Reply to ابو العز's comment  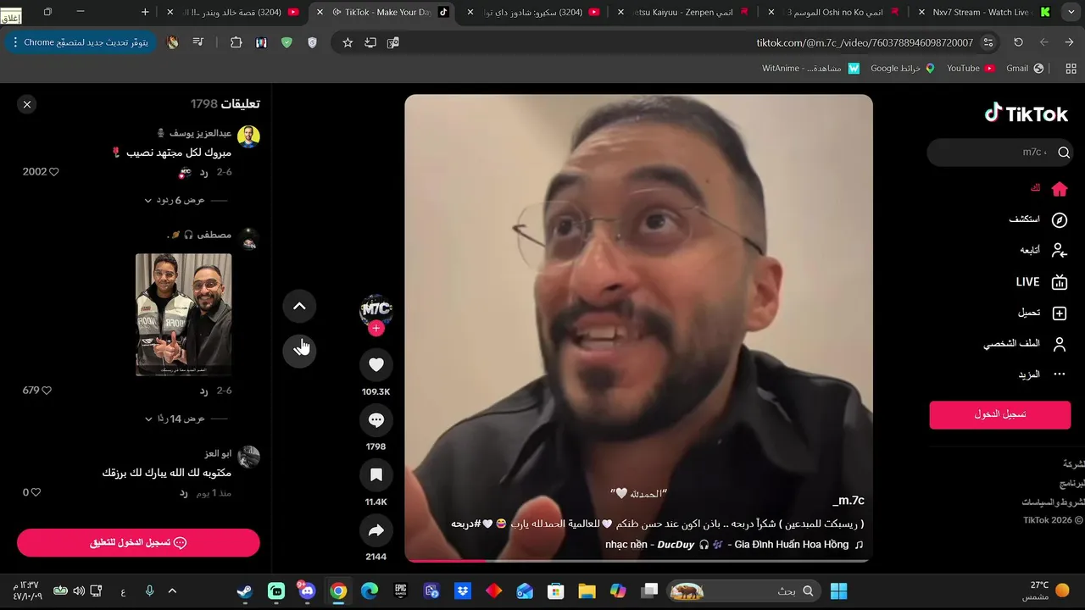tap(183, 492)
